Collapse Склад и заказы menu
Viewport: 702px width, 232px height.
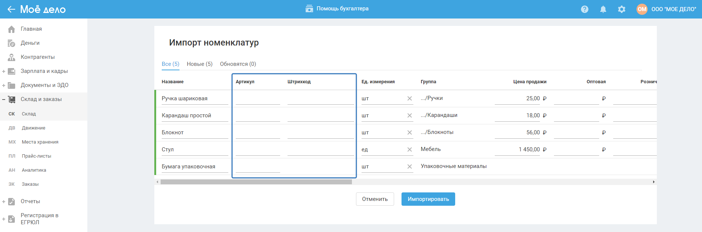(4, 100)
